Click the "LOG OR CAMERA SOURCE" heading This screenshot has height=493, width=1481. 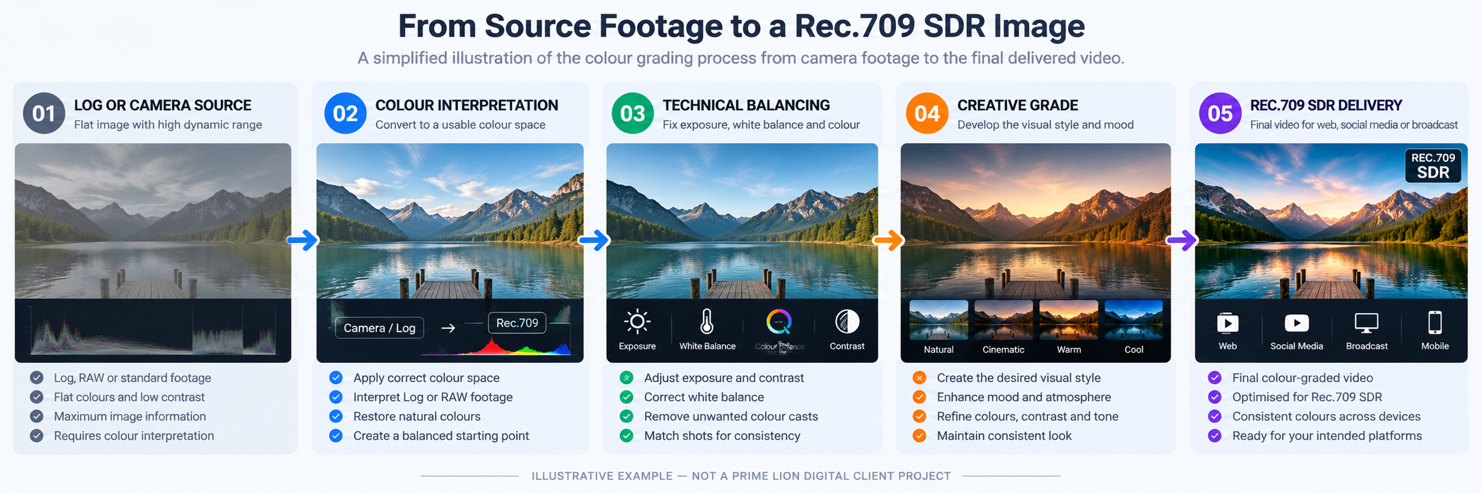click(x=163, y=106)
